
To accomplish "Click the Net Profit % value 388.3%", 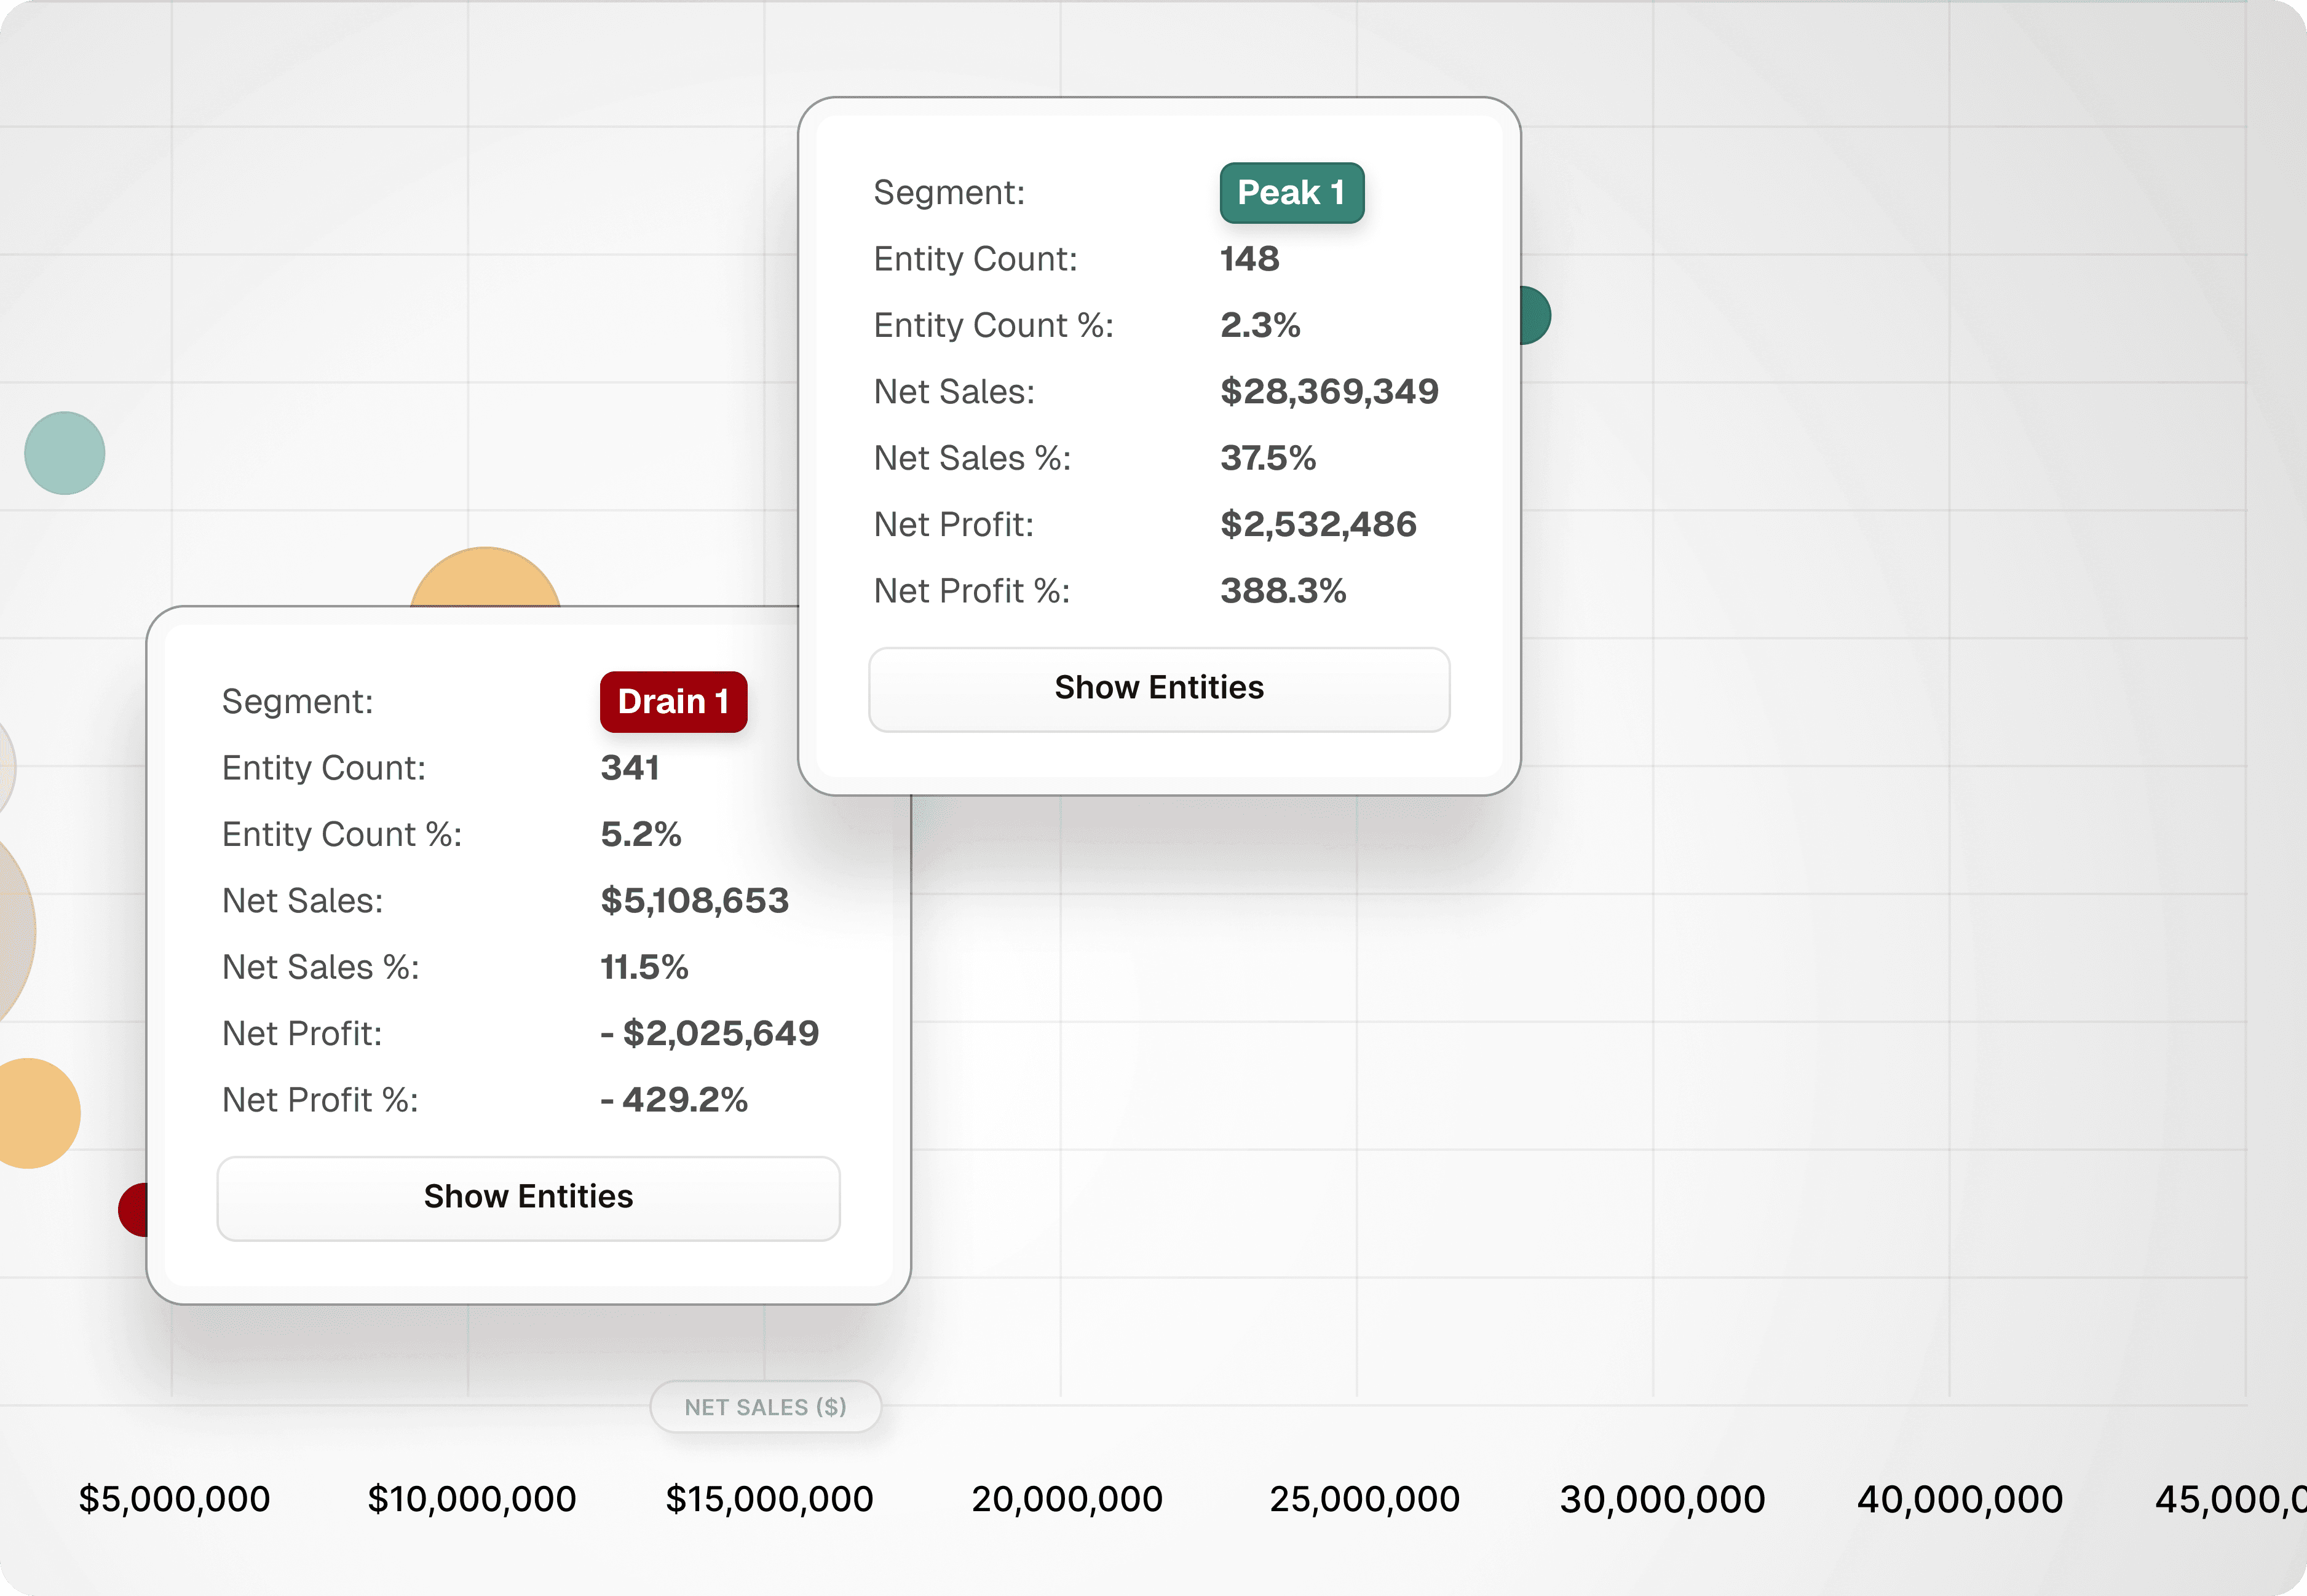I will pyautogui.click(x=1283, y=591).
